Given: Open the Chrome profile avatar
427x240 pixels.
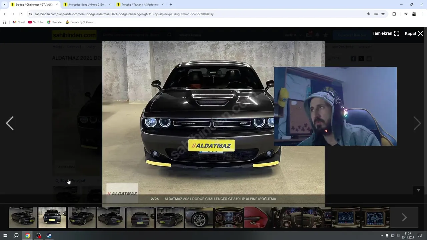Looking at the screenshot, I should (x=414, y=14).
